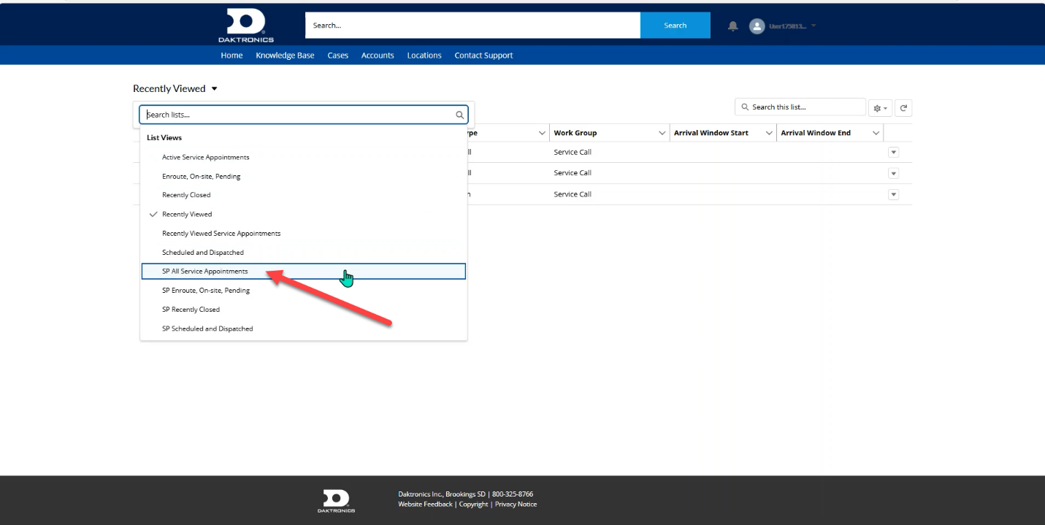Screen dimensions: 1045x525
Task: Open row actions arrow for first row
Action: click(893, 153)
